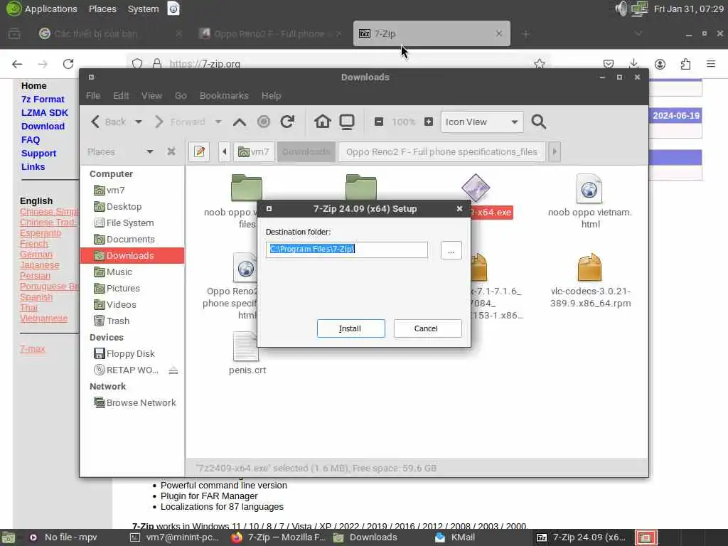Click Install in 7-Zip setup dialog
This screenshot has height=546, width=728.
350,328
